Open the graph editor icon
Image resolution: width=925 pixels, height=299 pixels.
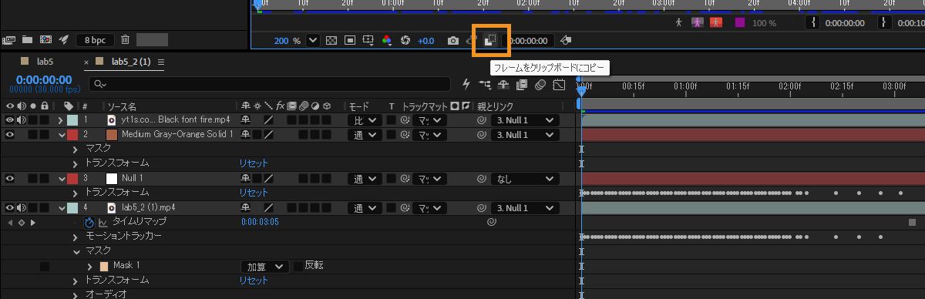pos(559,84)
